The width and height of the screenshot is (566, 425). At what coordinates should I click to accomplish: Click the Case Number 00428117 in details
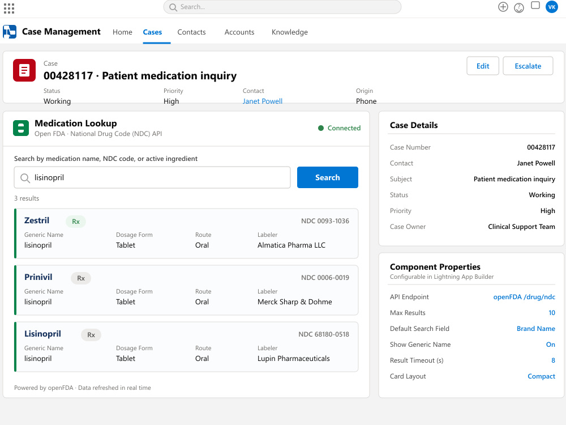click(x=541, y=147)
